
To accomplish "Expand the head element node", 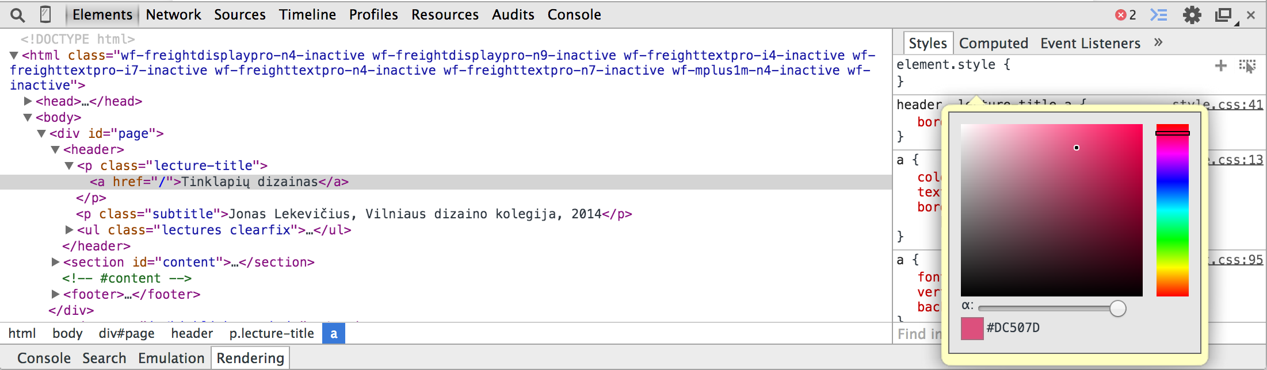I will [28, 101].
